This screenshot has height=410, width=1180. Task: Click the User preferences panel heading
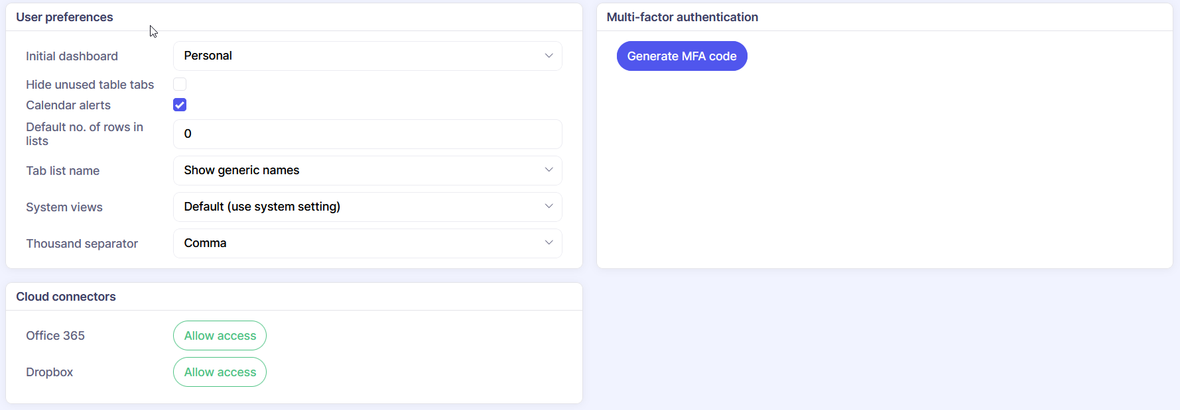(x=64, y=17)
